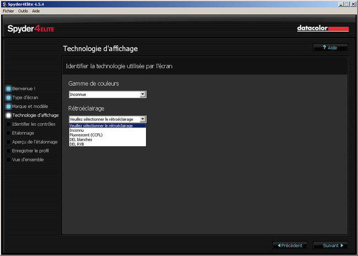Image resolution: width=358 pixels, height=256 pixels.
Task: Click the question mark help icon
Action: (x=324, y=47)
